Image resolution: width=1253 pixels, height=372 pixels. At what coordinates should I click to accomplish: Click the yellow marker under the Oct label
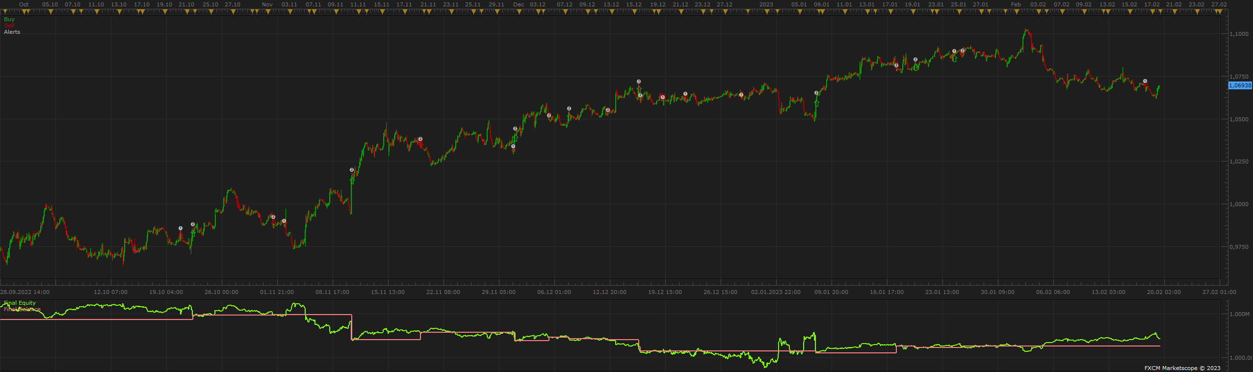(x=24, y=12)
